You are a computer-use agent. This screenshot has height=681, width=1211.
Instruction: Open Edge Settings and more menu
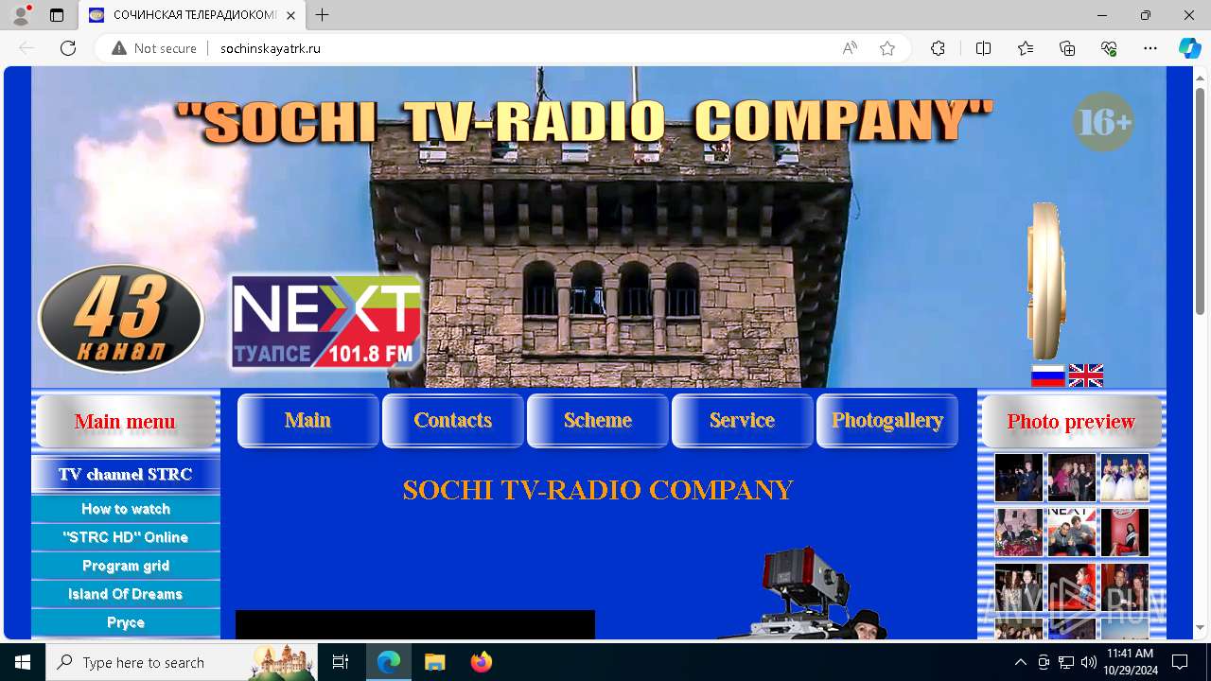point(1150,48)
